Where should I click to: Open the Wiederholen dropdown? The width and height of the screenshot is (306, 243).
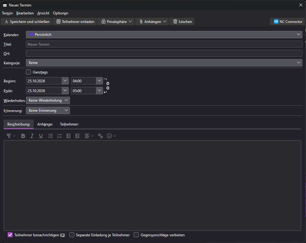(48, 100)
